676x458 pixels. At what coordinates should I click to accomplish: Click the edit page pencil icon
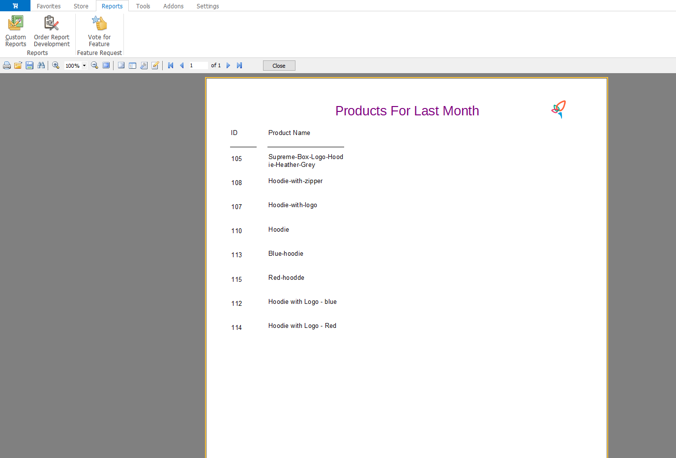pos(155,65)
